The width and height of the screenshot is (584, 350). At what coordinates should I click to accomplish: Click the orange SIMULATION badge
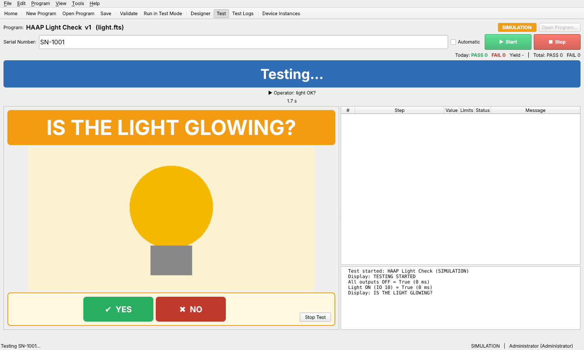tap(517, 28)
